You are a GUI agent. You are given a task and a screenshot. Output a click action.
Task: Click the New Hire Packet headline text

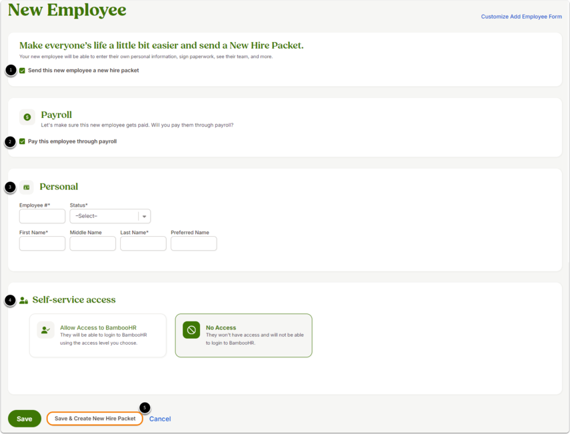click(161, 45)
